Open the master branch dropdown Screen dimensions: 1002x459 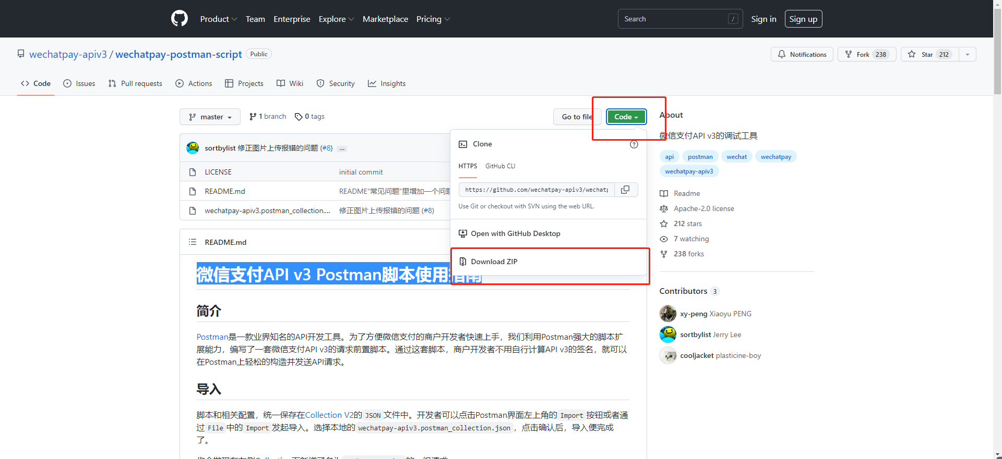coord(210,117)
